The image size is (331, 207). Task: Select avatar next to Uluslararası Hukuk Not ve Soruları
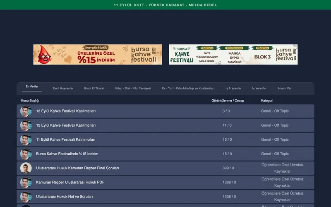26,197
